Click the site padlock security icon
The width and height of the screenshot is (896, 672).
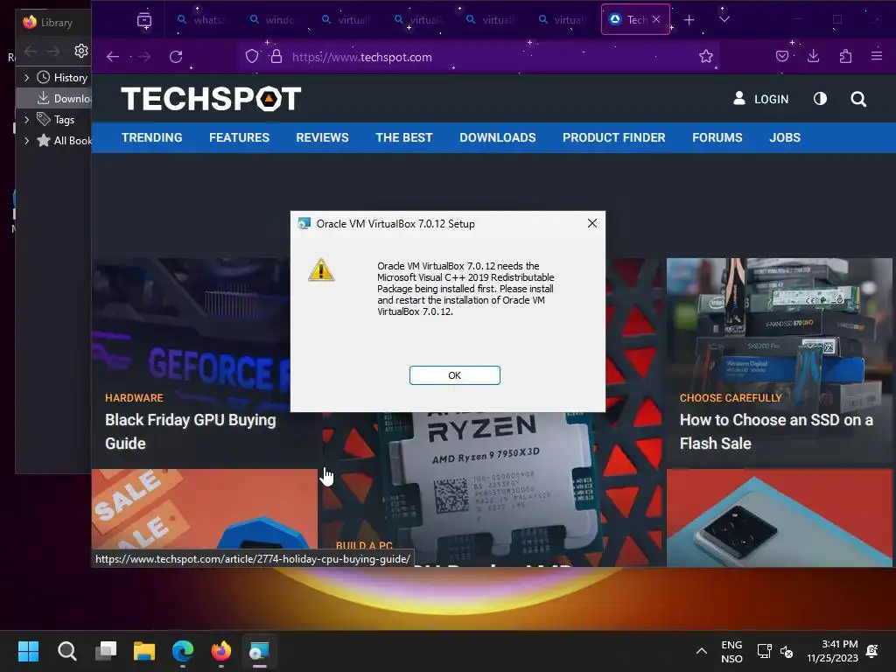pyautogui.click(x=276, y=56)
